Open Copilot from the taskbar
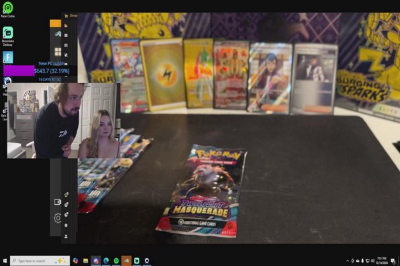The width and height of the screenshot is (400, 266). coord(75,261)
